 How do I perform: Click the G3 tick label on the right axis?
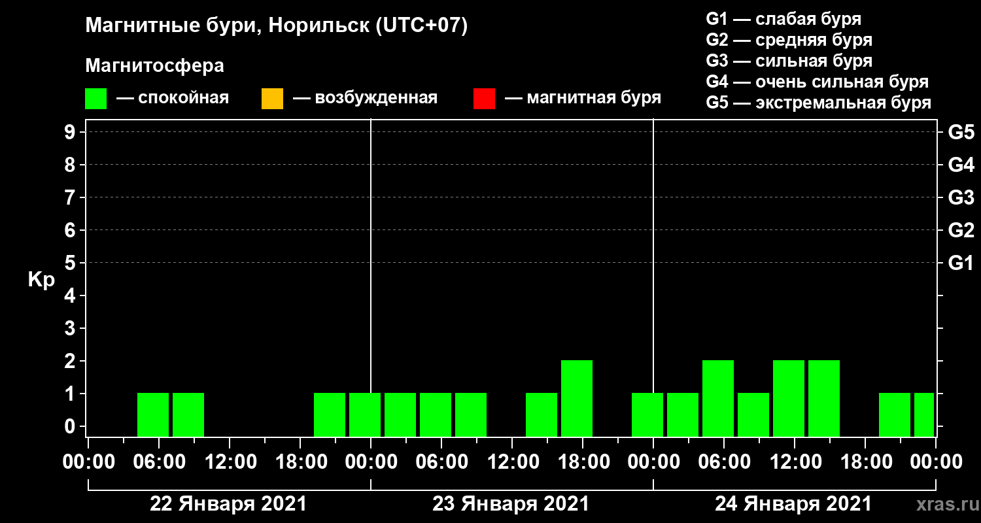(x=961, y=198)
